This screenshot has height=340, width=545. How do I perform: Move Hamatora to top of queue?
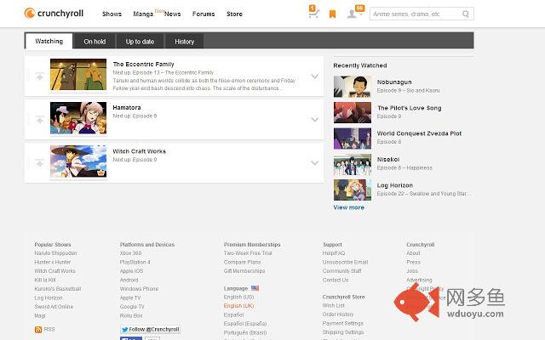tap(40, 119)
